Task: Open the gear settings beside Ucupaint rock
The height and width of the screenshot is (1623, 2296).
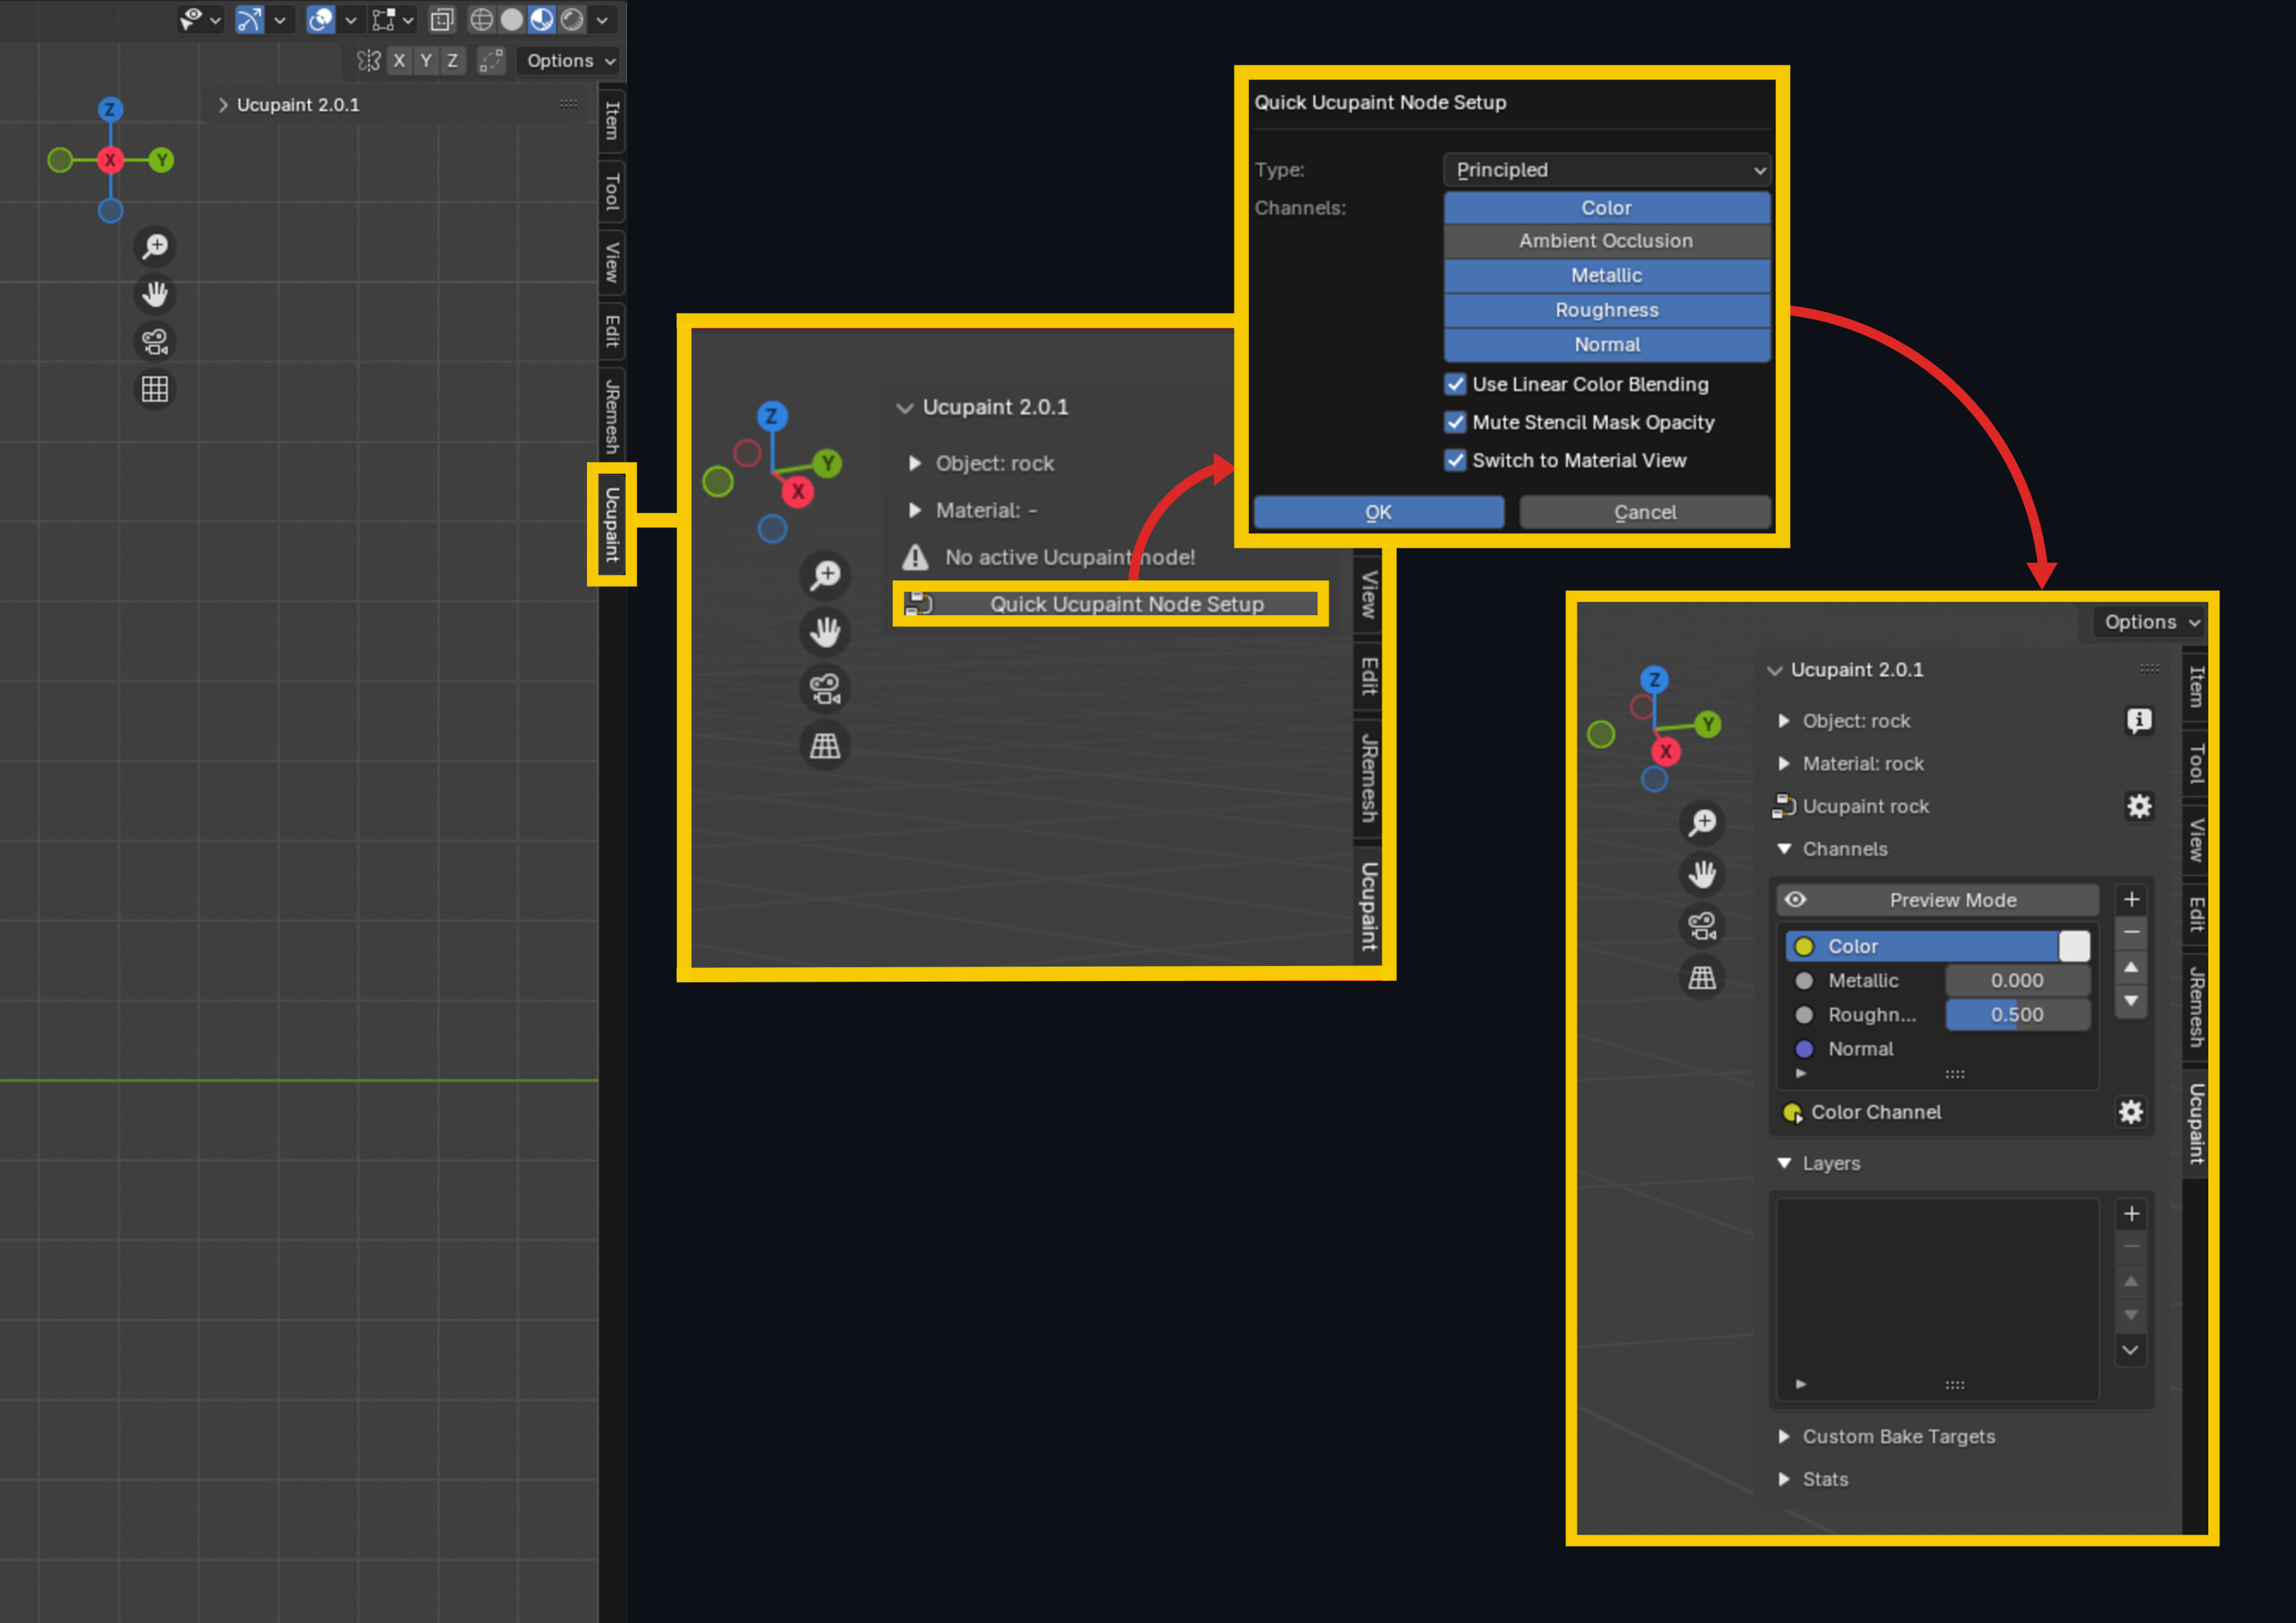Action: (x=2139, y=806)
